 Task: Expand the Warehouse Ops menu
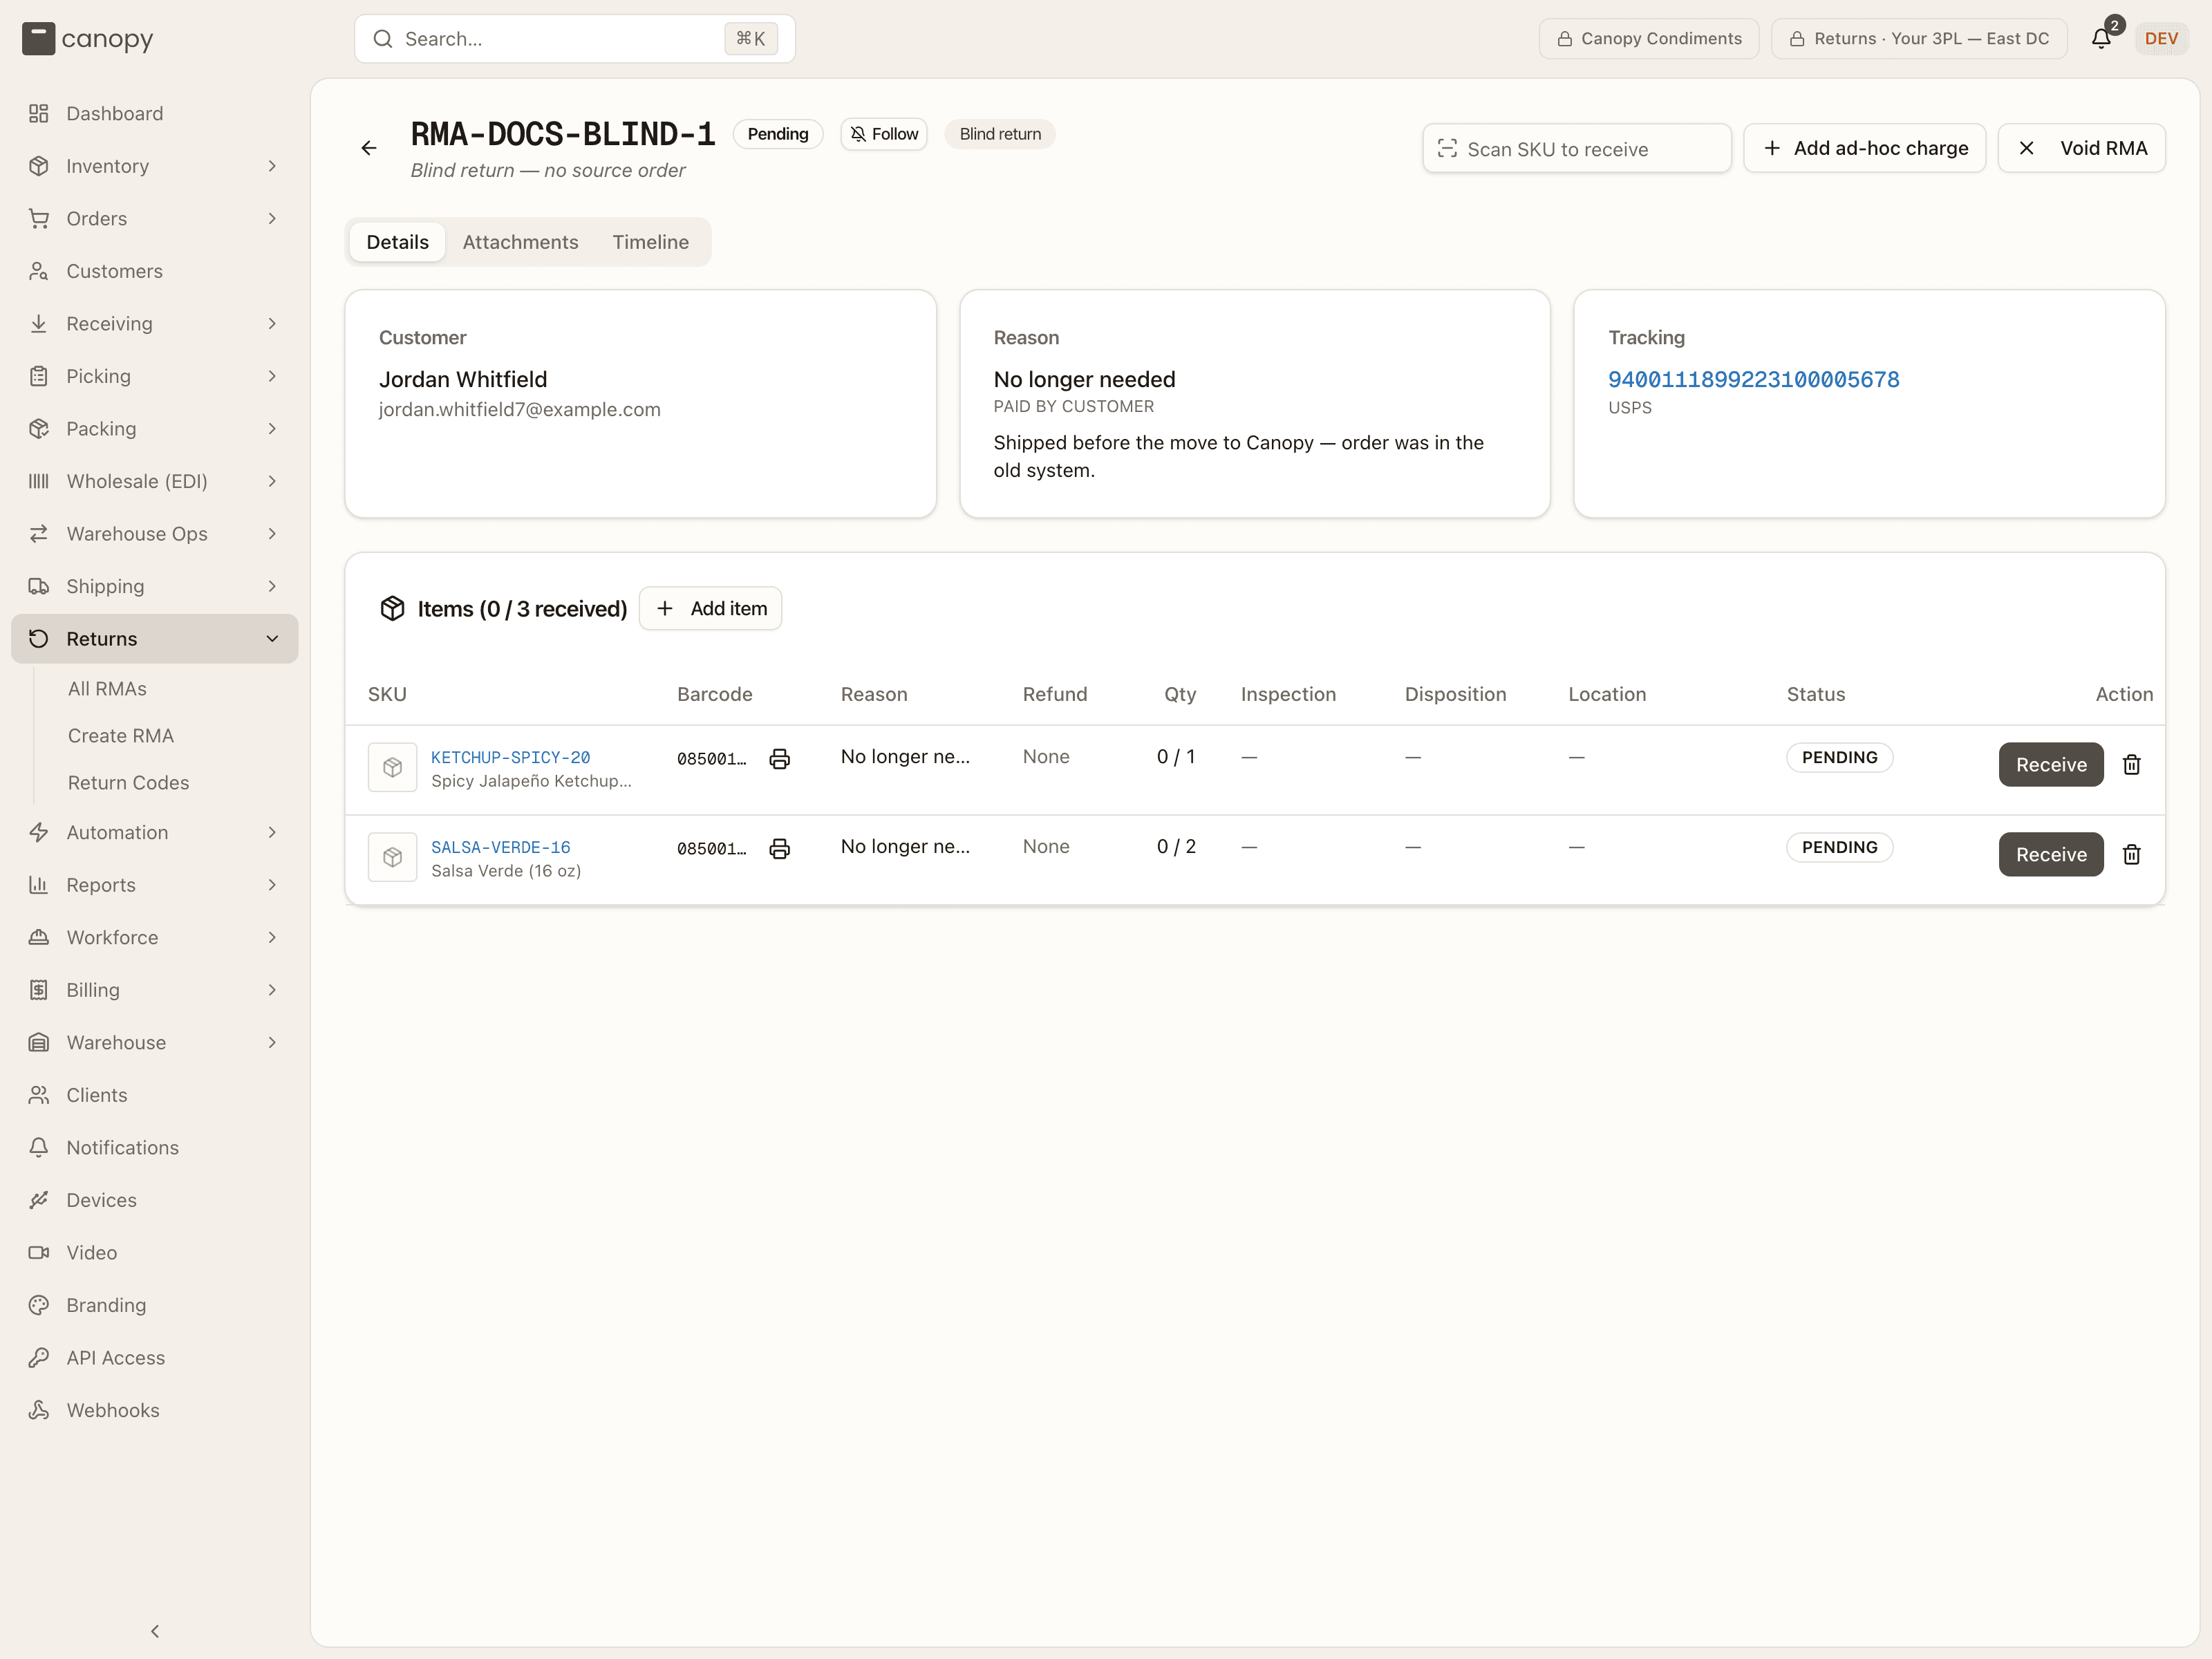coord(155,533)
